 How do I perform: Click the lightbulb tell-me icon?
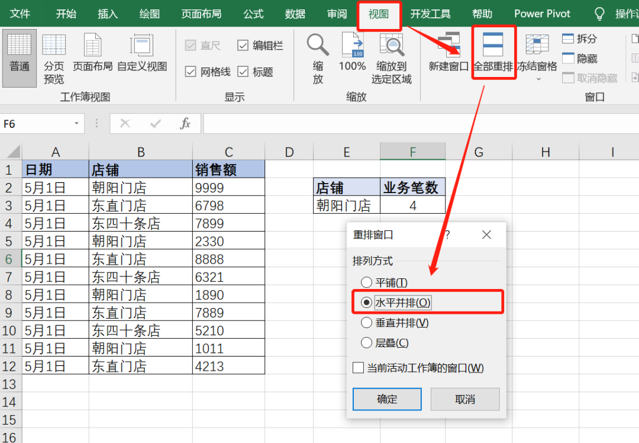point(599,14)
